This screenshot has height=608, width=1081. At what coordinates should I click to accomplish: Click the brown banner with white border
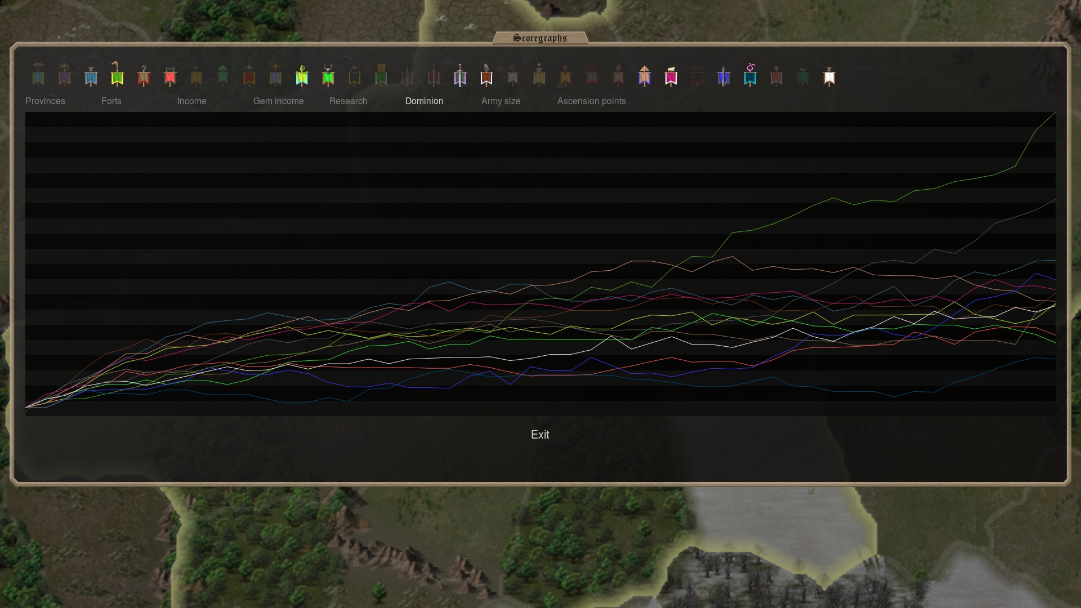click(x=486, y=75)
